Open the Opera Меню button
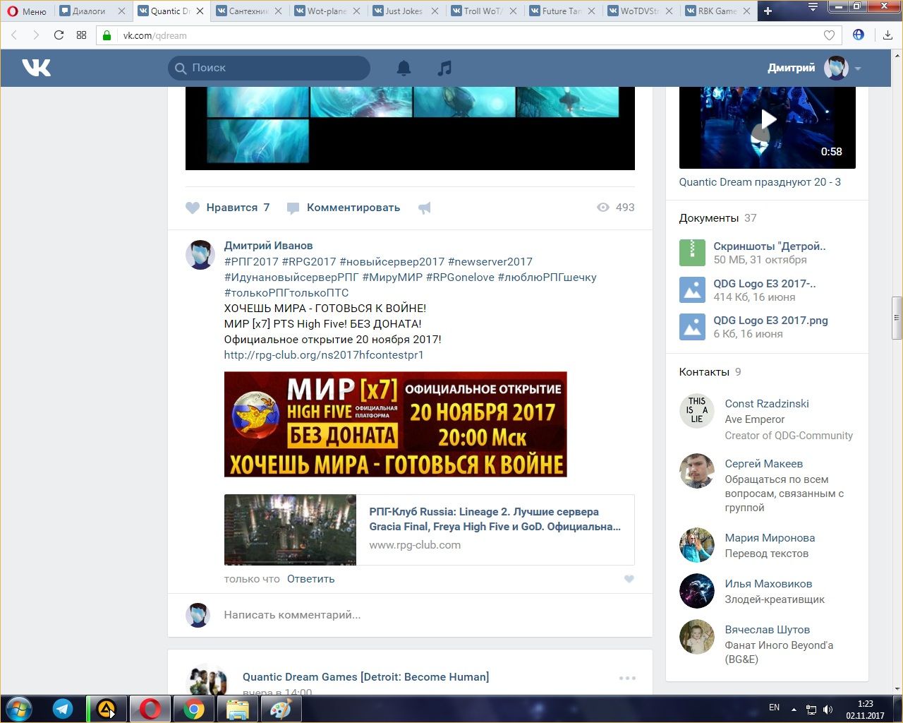 click(x=27, y=11)
